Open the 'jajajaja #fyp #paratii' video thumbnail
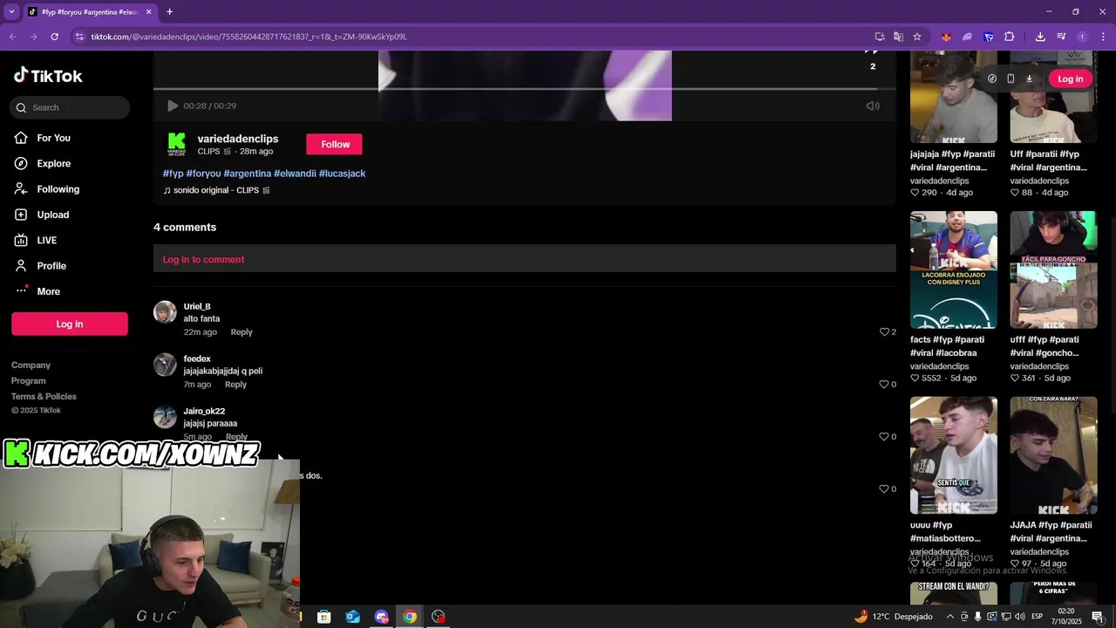1116x628 pixels. [x=954, y=97]
